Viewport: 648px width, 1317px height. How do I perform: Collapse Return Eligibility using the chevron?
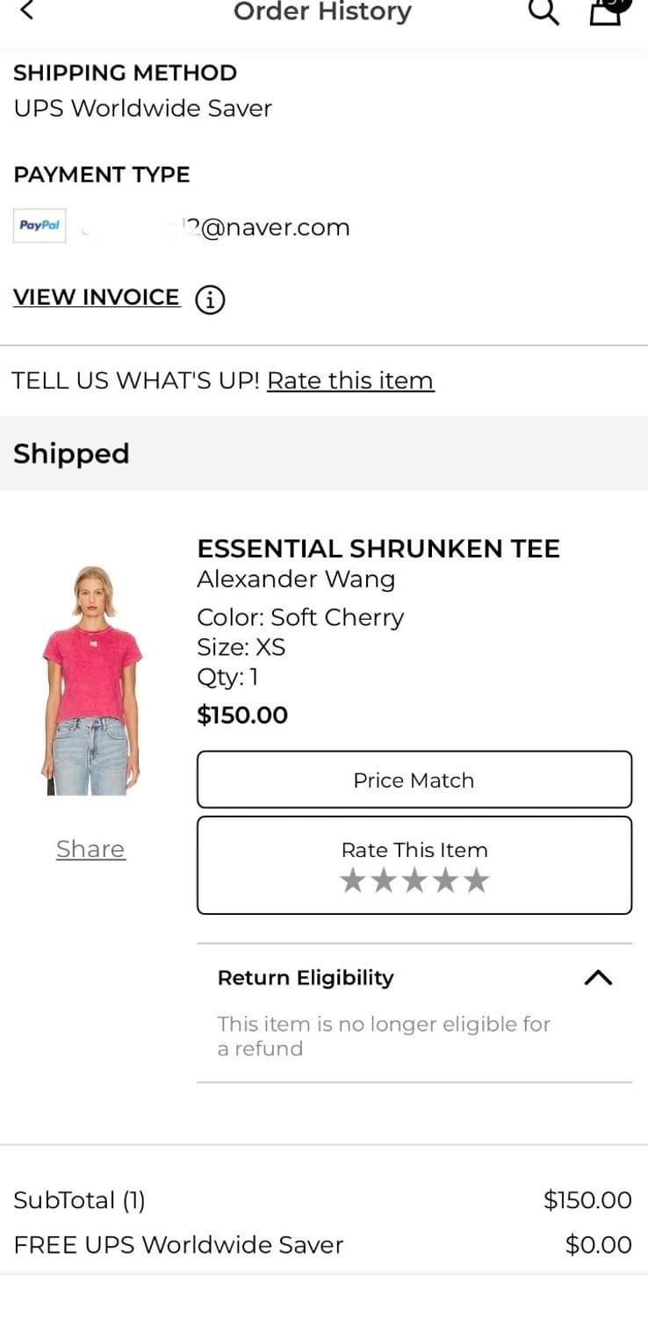[598, 978]
